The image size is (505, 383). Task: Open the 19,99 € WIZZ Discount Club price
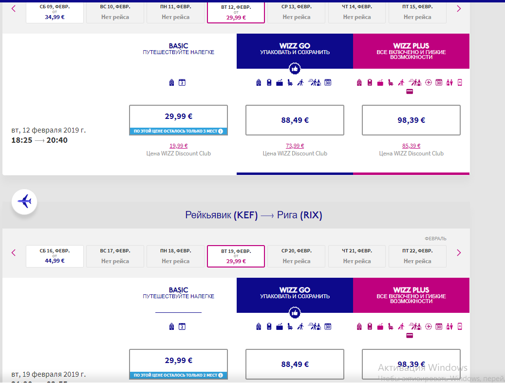click(178, 146)
